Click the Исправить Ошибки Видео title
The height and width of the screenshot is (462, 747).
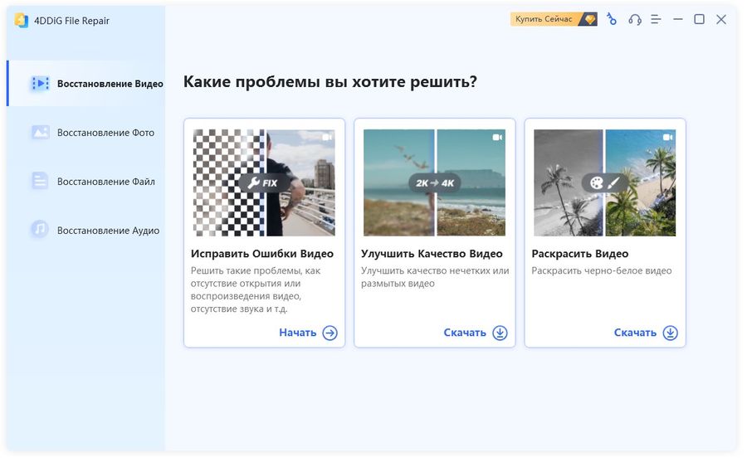point(262,254)
